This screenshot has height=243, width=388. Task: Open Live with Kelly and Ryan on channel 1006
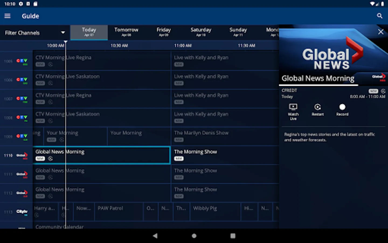click(x=225, y=80)
